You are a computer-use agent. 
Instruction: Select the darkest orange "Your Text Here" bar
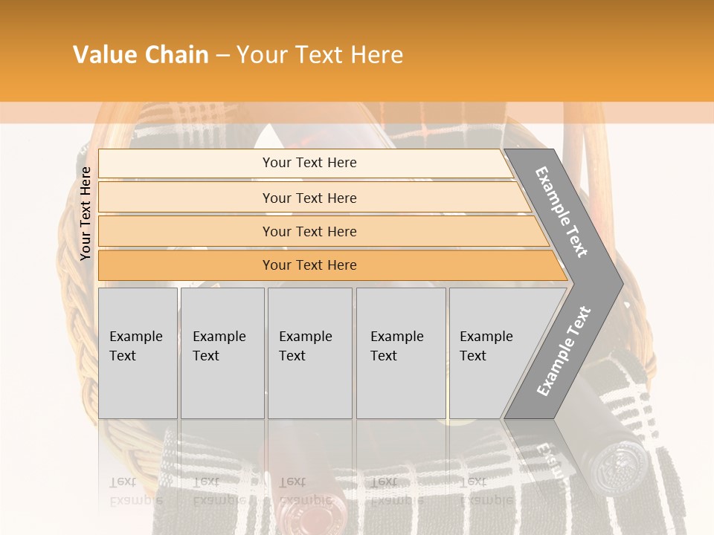click(x=309, y=265)
